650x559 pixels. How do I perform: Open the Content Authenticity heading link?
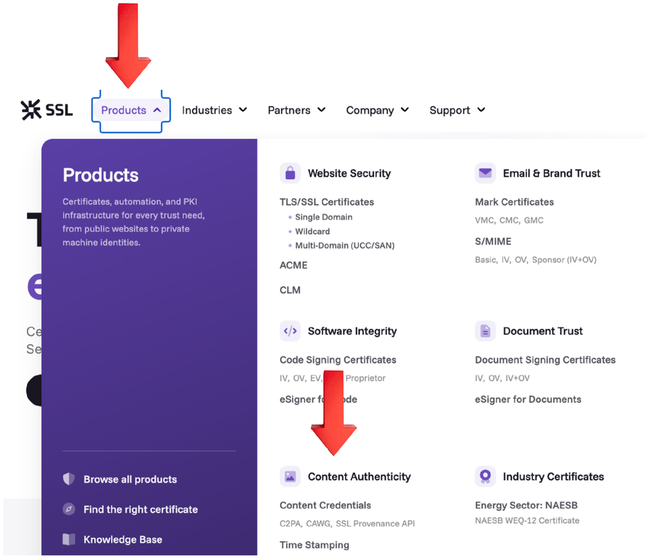click(359, 476)
